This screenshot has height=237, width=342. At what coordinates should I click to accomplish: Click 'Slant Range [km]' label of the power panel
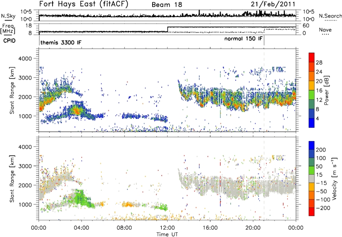[12, 90]
